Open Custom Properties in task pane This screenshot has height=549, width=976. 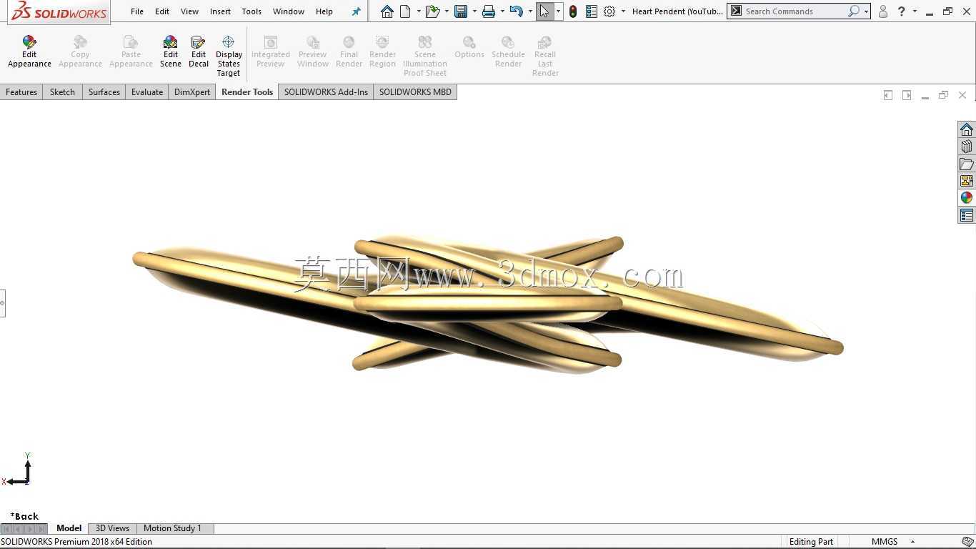[967, 215]
